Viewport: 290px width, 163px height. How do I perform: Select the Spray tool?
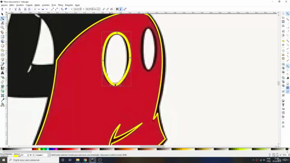(2, 77)
